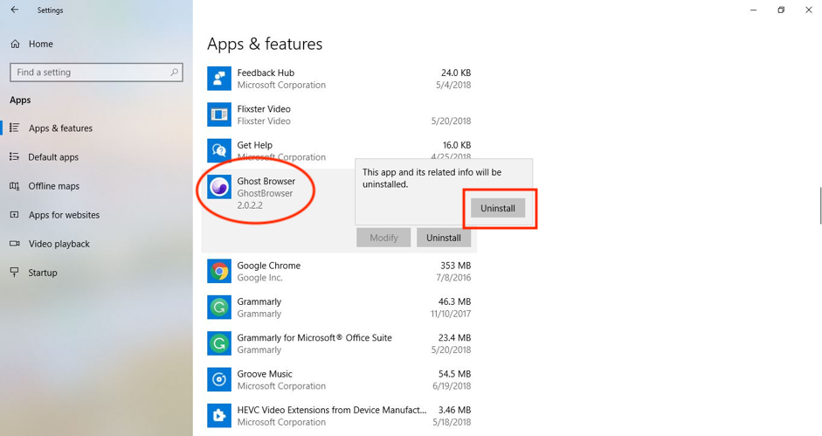The image size is (822, 436).
Task: Click the Groove Music app icon
Action: tap(219, 380)
